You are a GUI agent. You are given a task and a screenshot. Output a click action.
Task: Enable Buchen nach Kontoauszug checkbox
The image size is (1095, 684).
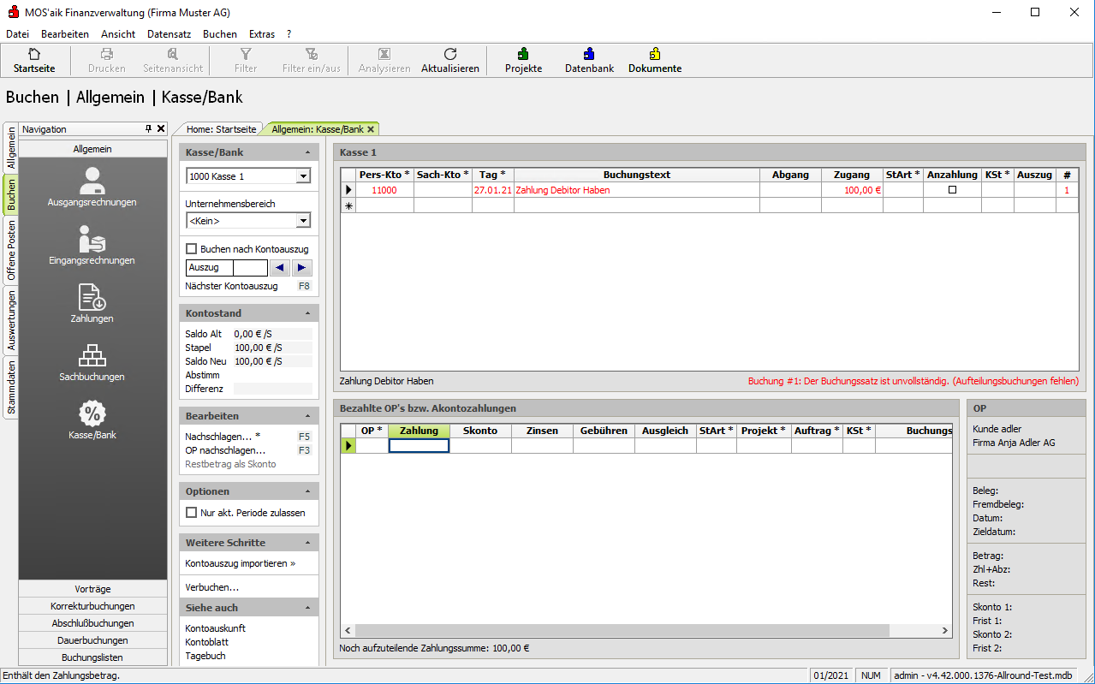tap(192, 249)
